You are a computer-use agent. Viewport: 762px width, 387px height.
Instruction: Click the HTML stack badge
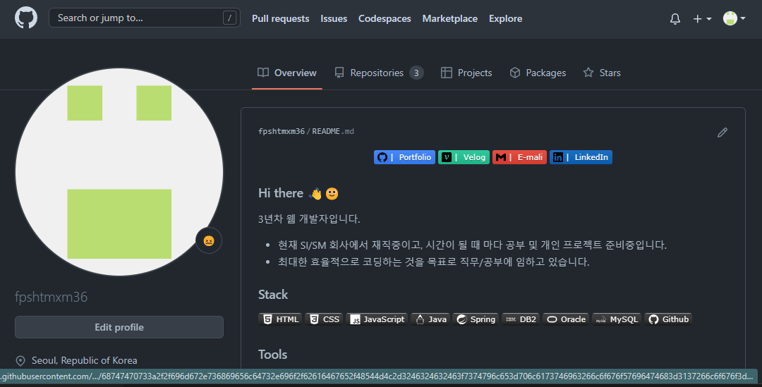280,319
